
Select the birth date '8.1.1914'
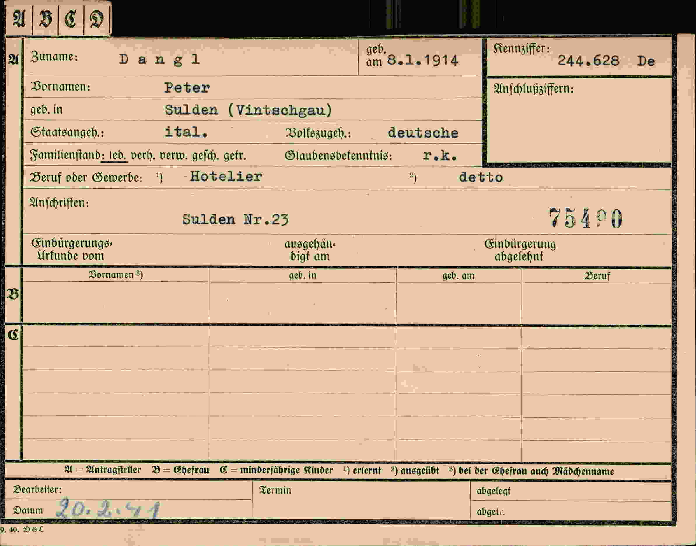pos(423,60)
